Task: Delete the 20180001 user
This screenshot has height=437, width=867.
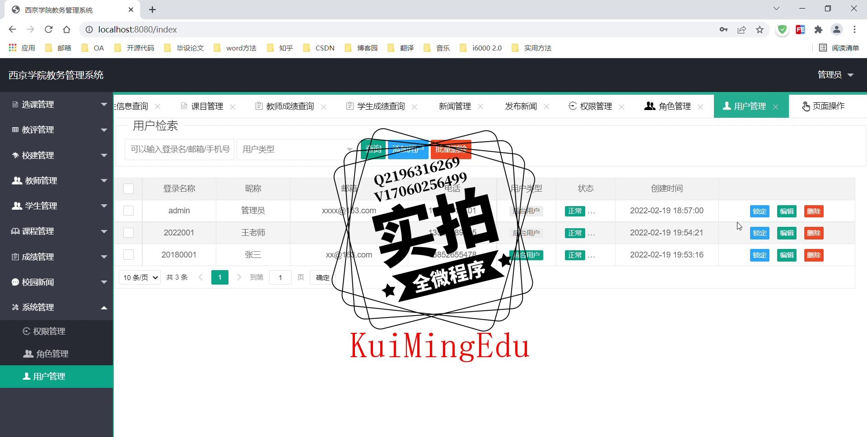Action: pyautogui.click(x=814, y=255)
